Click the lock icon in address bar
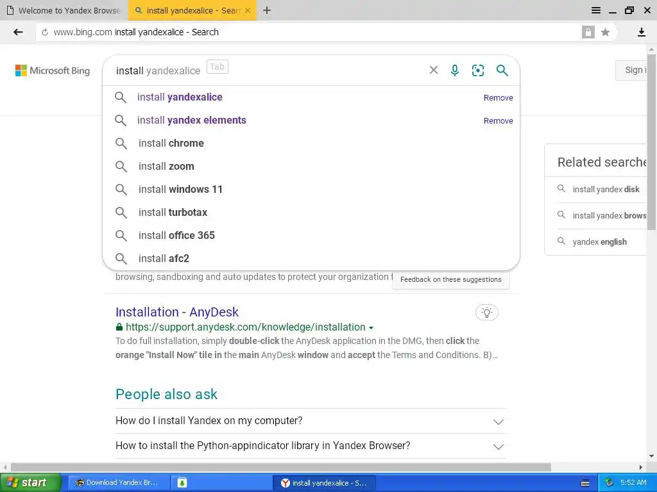Screen dimensions: 657x492 coord(588,32)
